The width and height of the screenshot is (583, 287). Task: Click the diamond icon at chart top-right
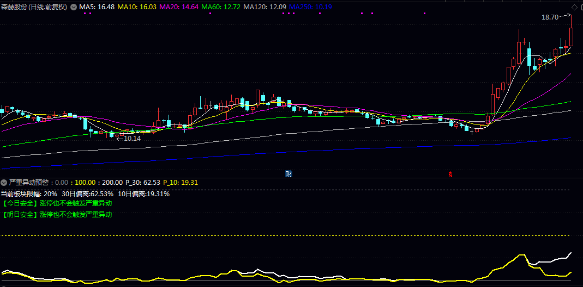574,7
